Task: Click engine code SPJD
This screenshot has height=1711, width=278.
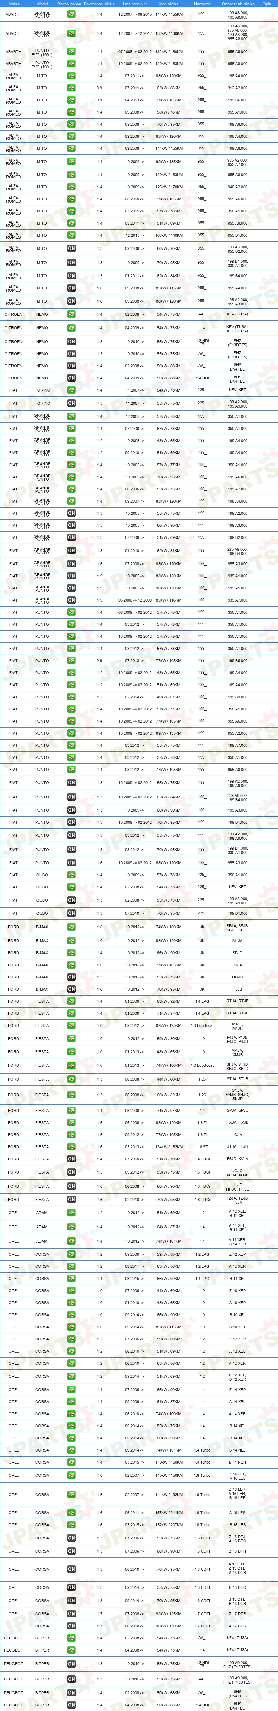Action: (x=237, y=952)
